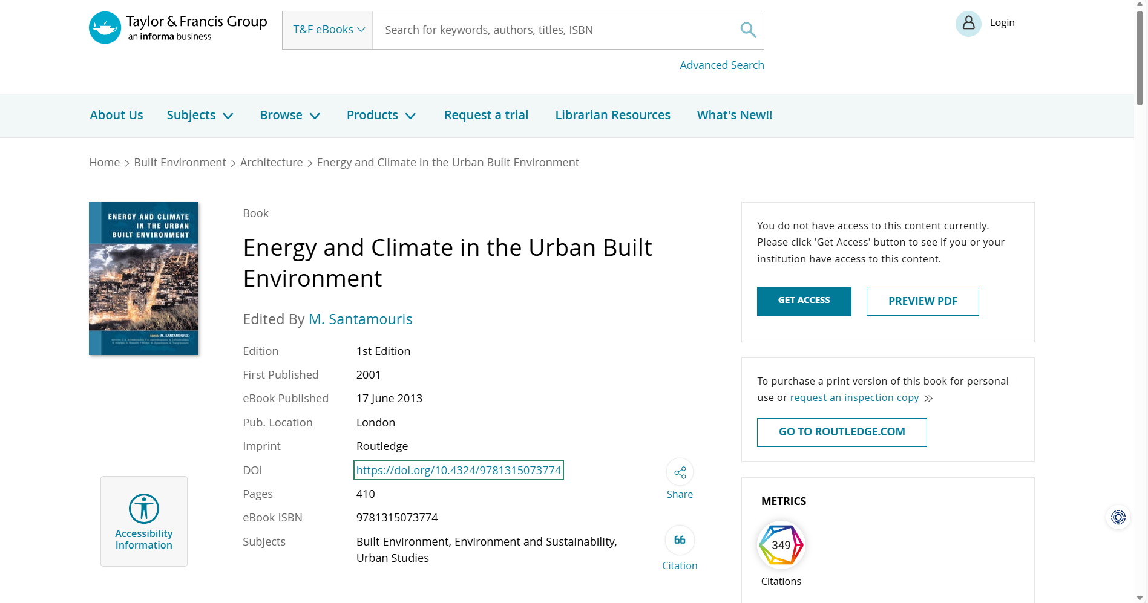Expand the Products dropdown menu

pyautogui.click(x=381, y=116)
